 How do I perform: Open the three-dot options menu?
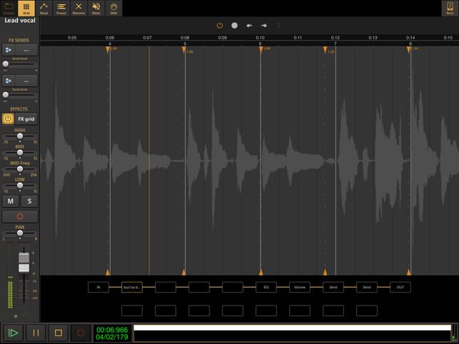click(x=278, y=26)
